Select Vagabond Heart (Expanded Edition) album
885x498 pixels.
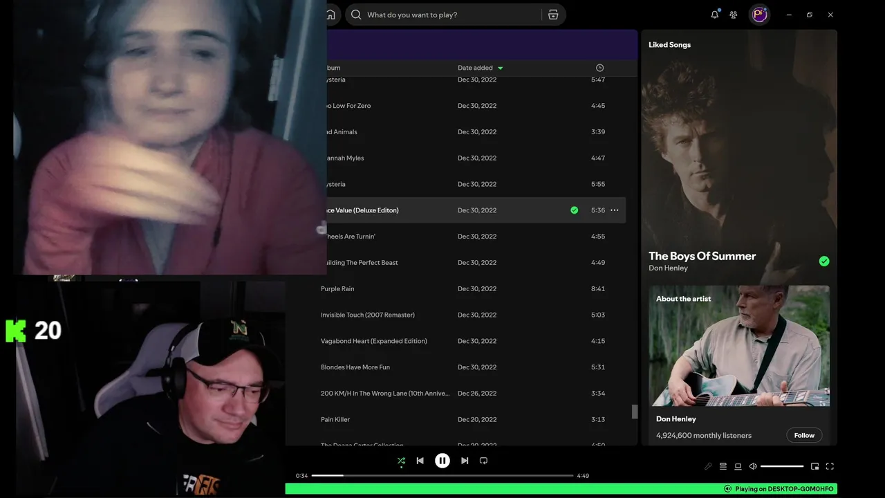[374, 342]
